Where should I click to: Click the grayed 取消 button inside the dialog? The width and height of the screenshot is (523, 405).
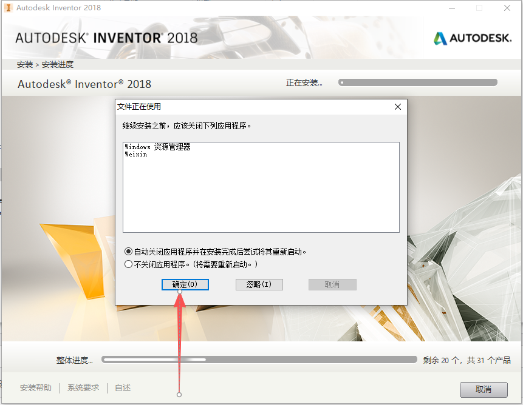tap(332, 284)
